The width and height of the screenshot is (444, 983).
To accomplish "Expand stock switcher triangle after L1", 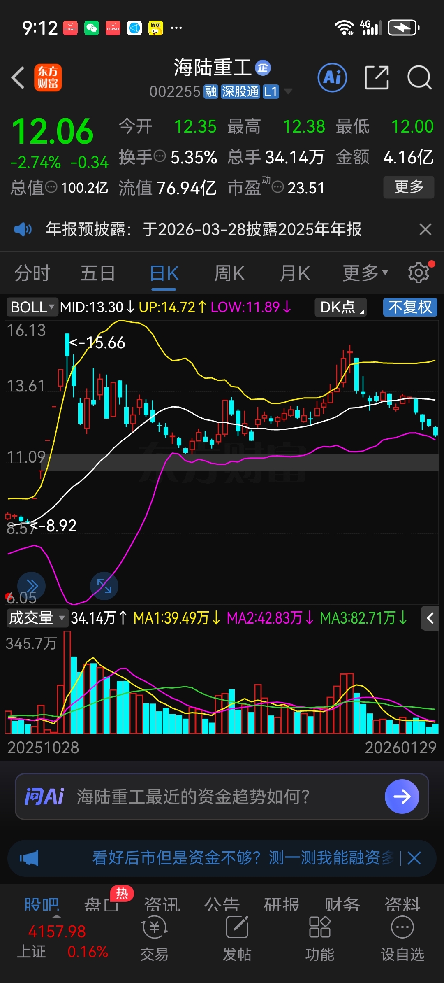I will pos(288,91).
